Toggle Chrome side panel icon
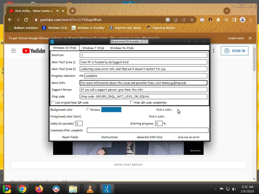Image resolution: width=259 pixels, height=194 pixels. click(x=234, y=20)
